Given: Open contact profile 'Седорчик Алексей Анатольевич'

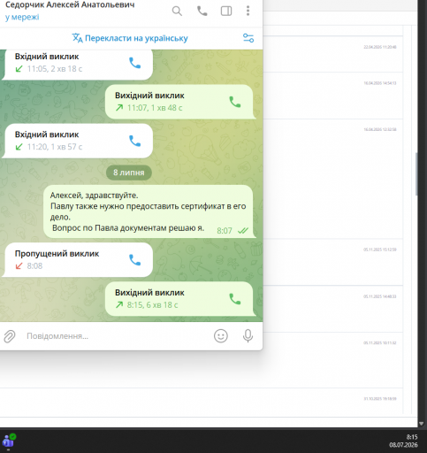Looking at the screenshot, I should click(x=70, y=4).
